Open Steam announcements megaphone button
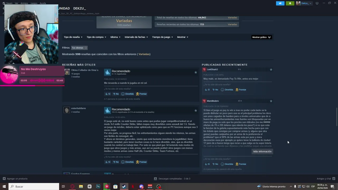This screenshot has width=338, height=190. click(280, 3)
